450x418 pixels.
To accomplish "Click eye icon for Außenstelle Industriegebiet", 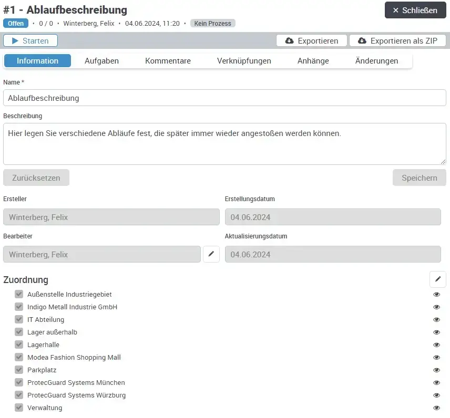I will pos(436,295).
